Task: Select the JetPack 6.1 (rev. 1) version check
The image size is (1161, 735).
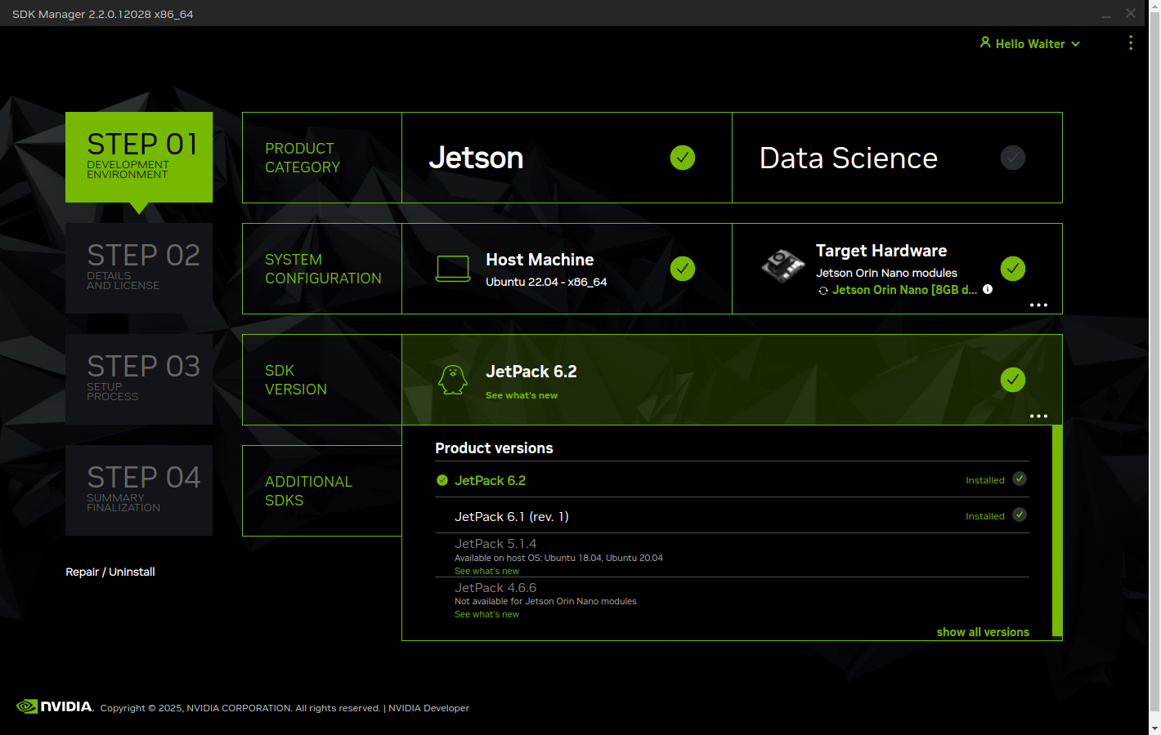Action: 1020,514
